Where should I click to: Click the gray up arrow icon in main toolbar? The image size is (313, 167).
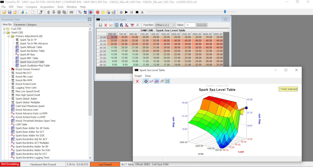pyautogui.click(x=49, y=12)
